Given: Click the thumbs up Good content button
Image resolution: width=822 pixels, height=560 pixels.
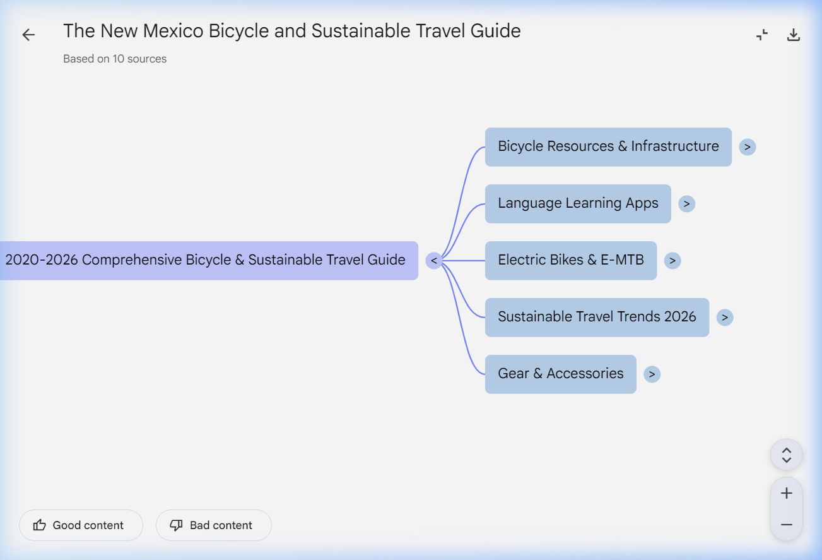Looking at the screenshot, I should tap(81, 525).
